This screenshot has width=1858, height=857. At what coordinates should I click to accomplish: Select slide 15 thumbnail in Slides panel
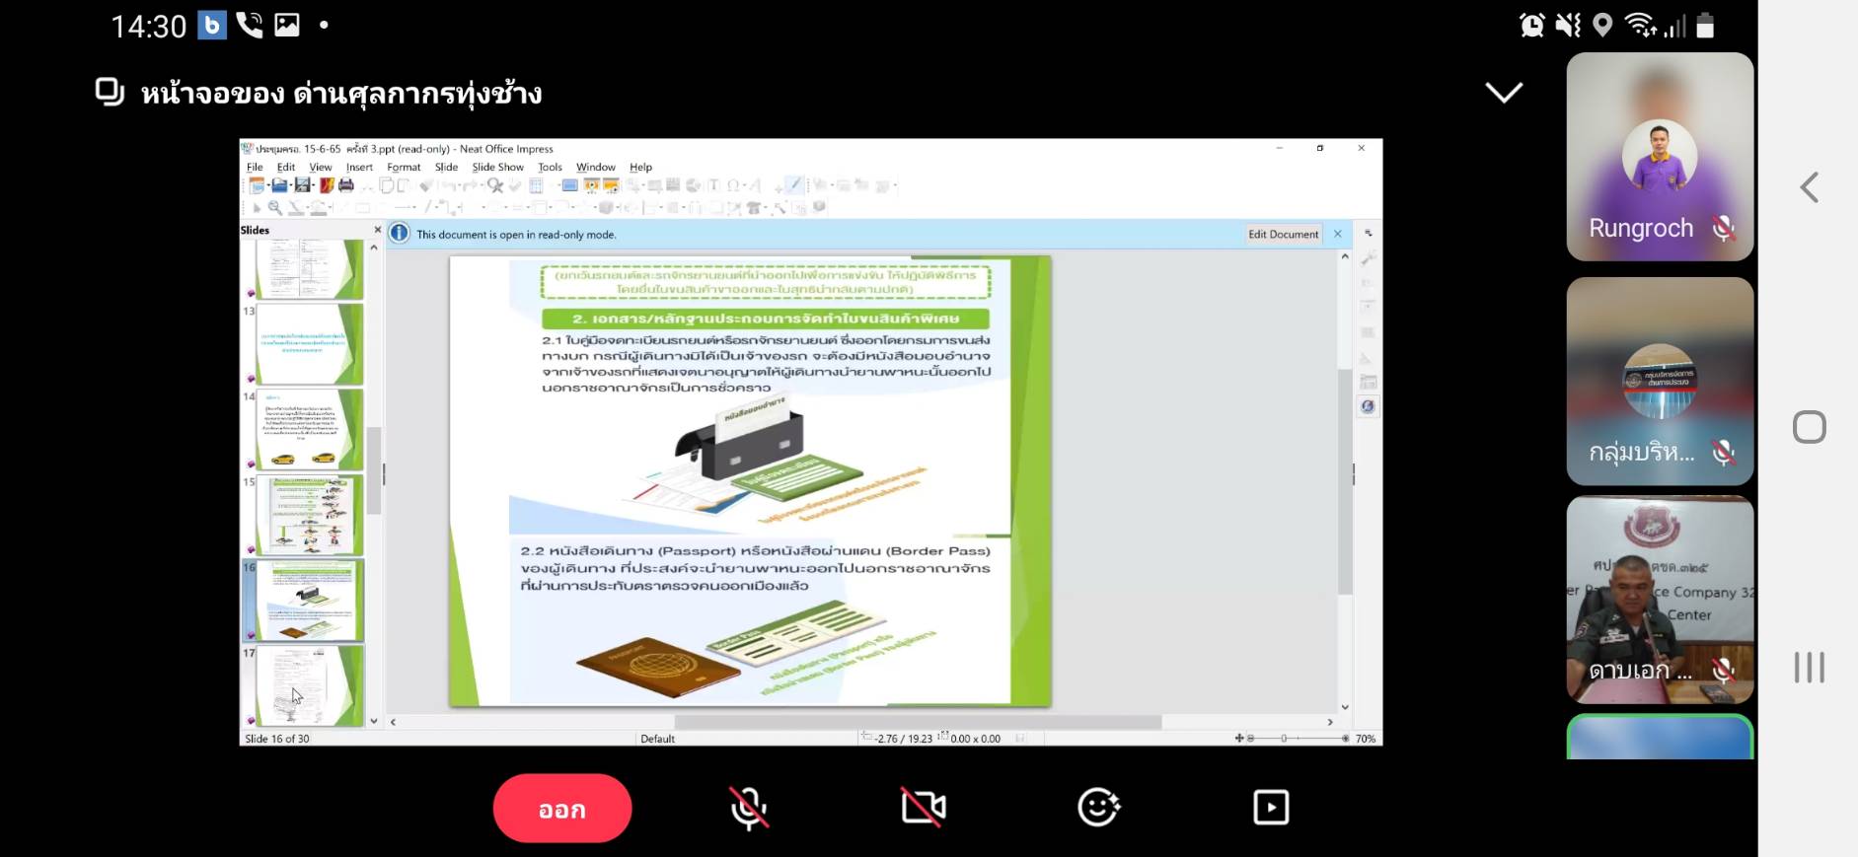309,515
